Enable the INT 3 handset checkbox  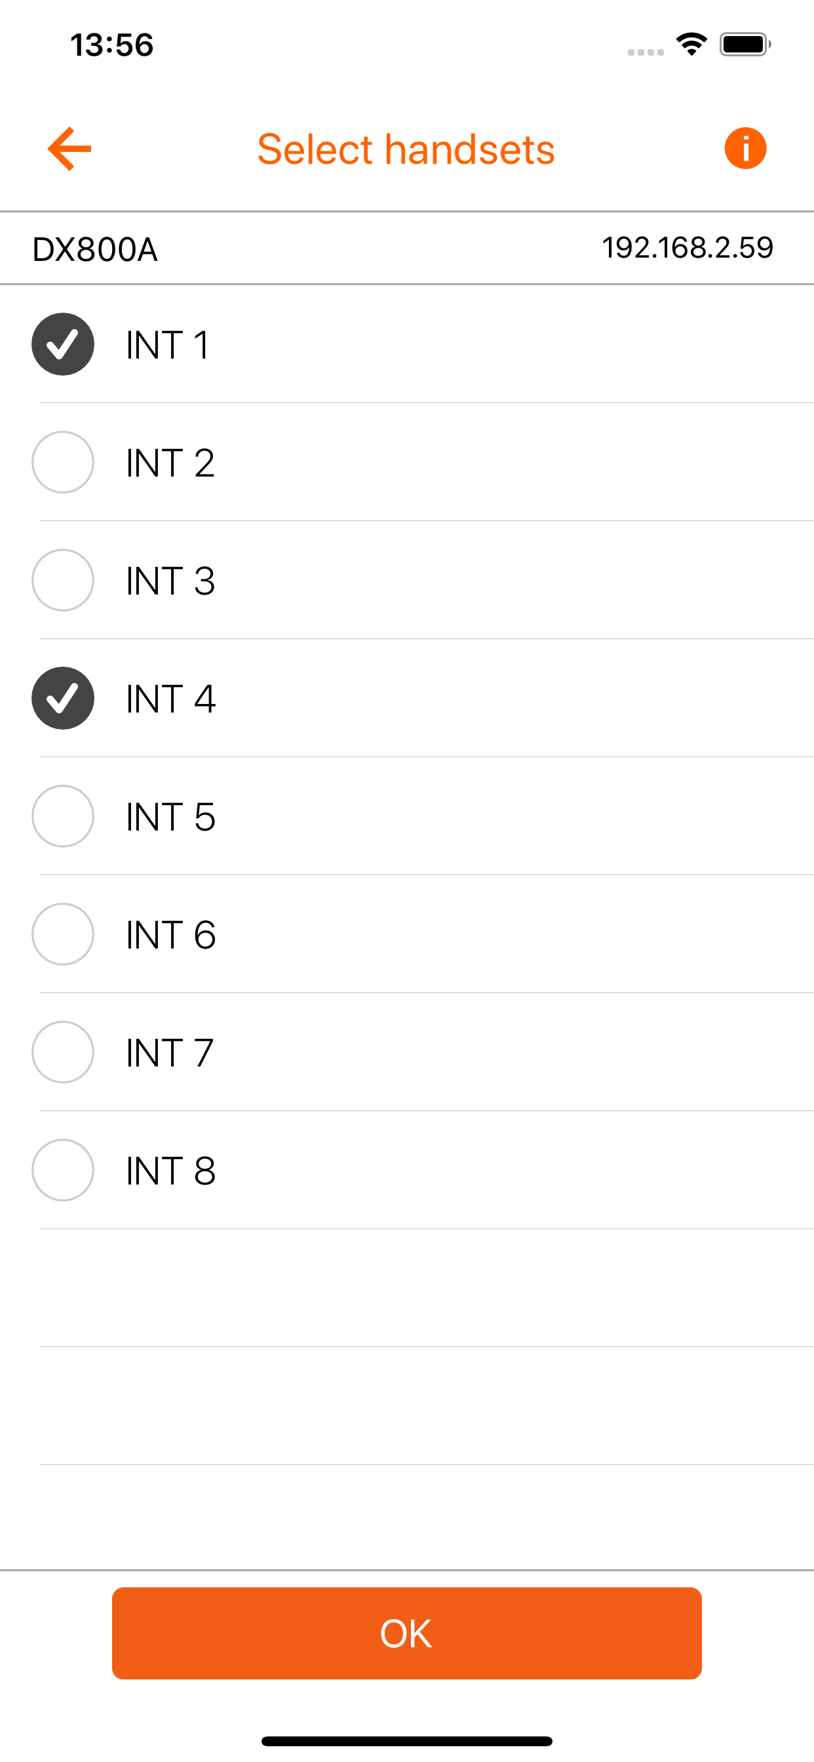pyautogui.click(x=63, y=580)
